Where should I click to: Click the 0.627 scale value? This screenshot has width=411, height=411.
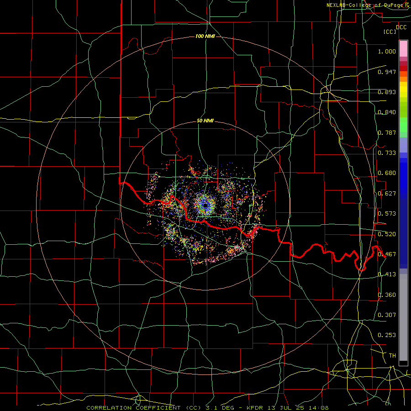(387, 194)
